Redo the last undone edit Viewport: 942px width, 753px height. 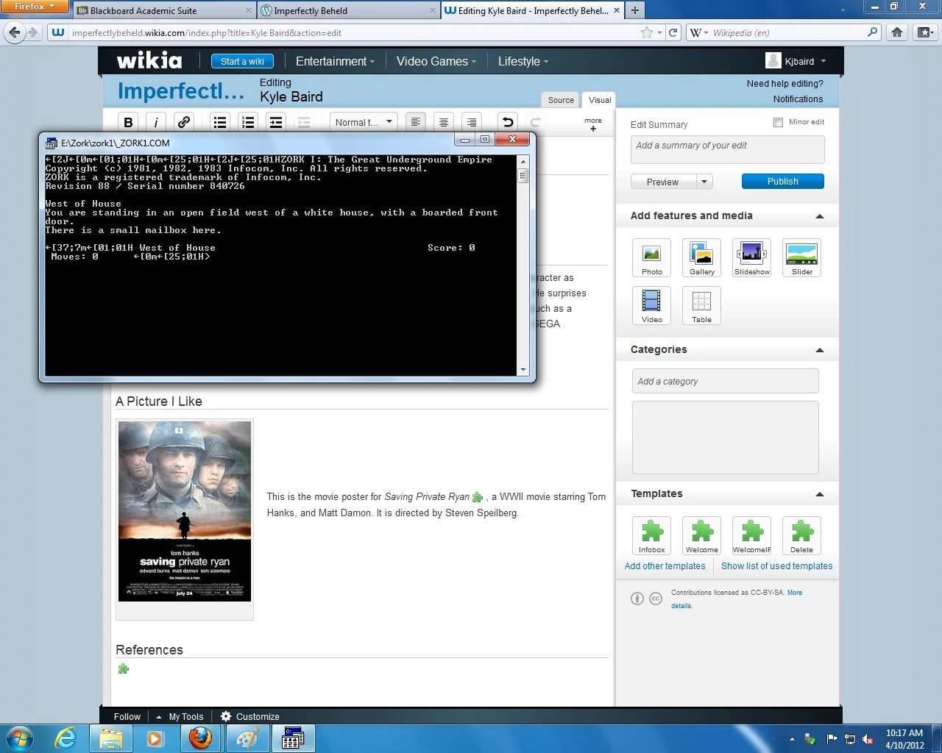(536, 122)
